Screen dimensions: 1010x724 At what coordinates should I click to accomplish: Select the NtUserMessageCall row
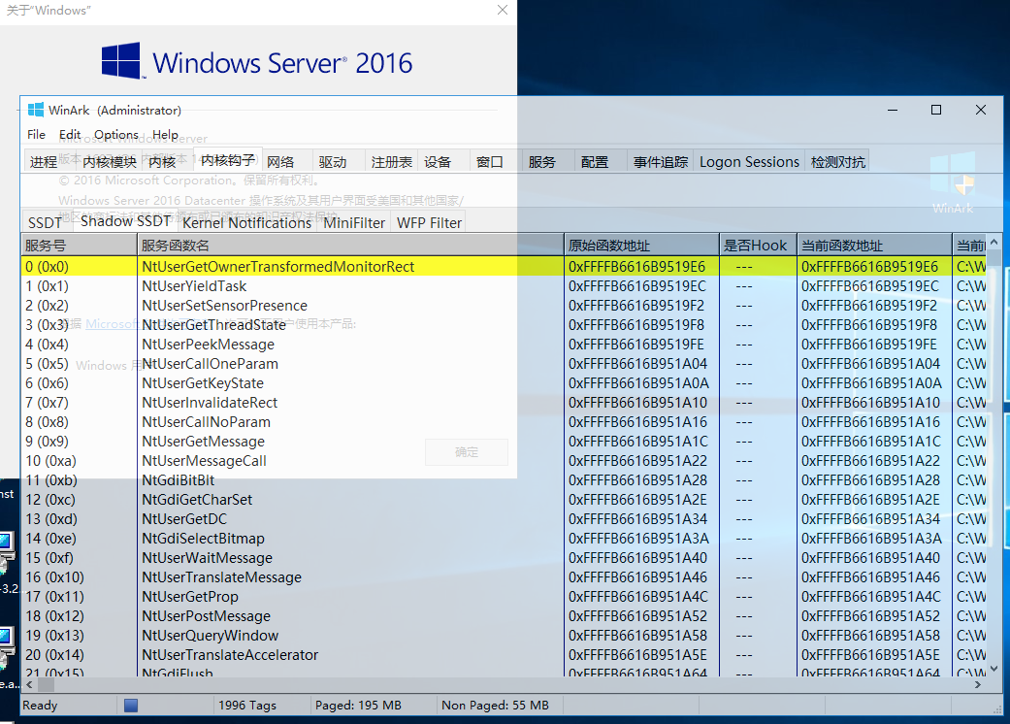pos(504,461)
